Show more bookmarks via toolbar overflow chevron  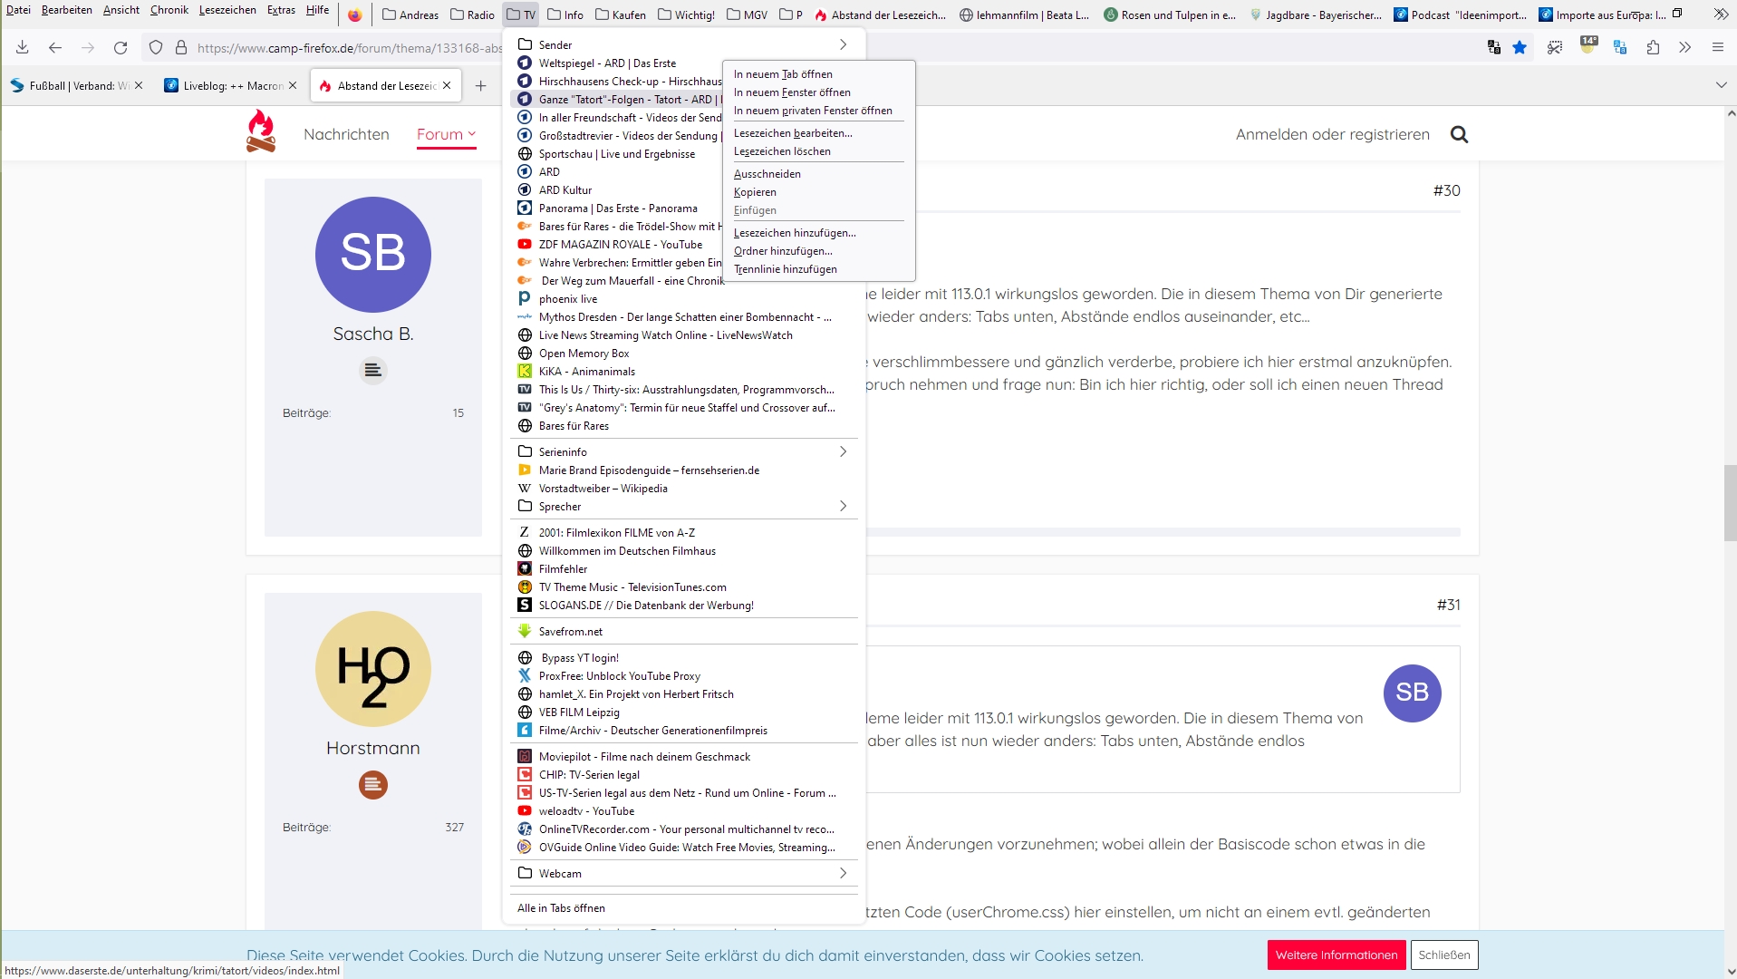pos(1721,15)
